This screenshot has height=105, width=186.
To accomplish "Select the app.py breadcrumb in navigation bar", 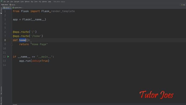I will (12, 5).
